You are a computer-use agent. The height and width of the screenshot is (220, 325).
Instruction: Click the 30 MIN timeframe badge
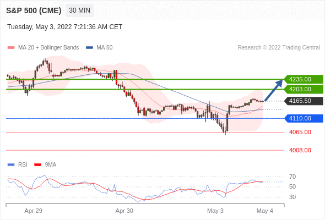tap(79, 10)
